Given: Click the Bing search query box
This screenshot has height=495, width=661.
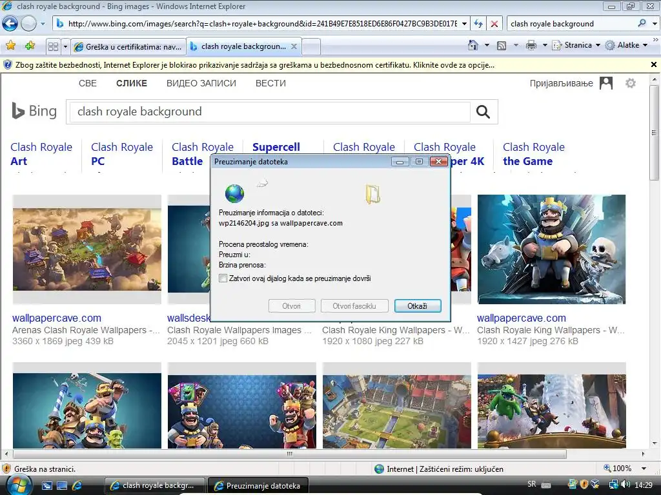Looking at the screenshot, I should coord(270,112).
